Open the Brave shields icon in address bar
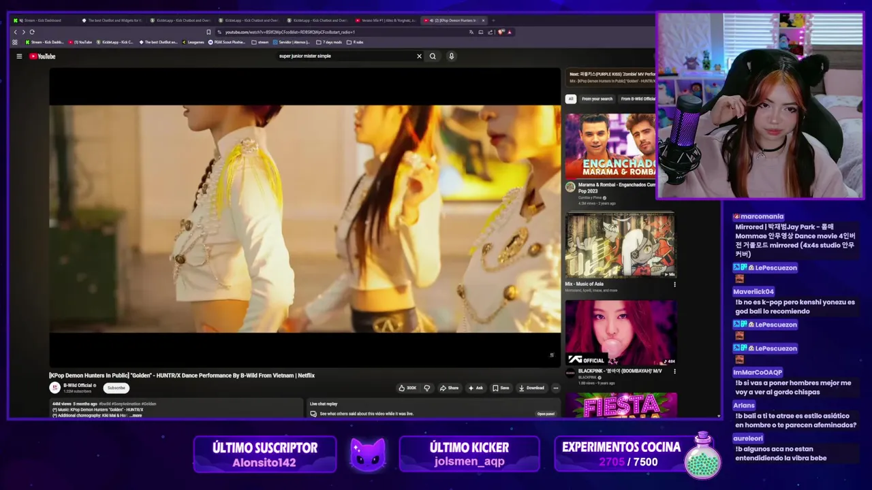Screen dimensions: 872x490 [501, 32]
